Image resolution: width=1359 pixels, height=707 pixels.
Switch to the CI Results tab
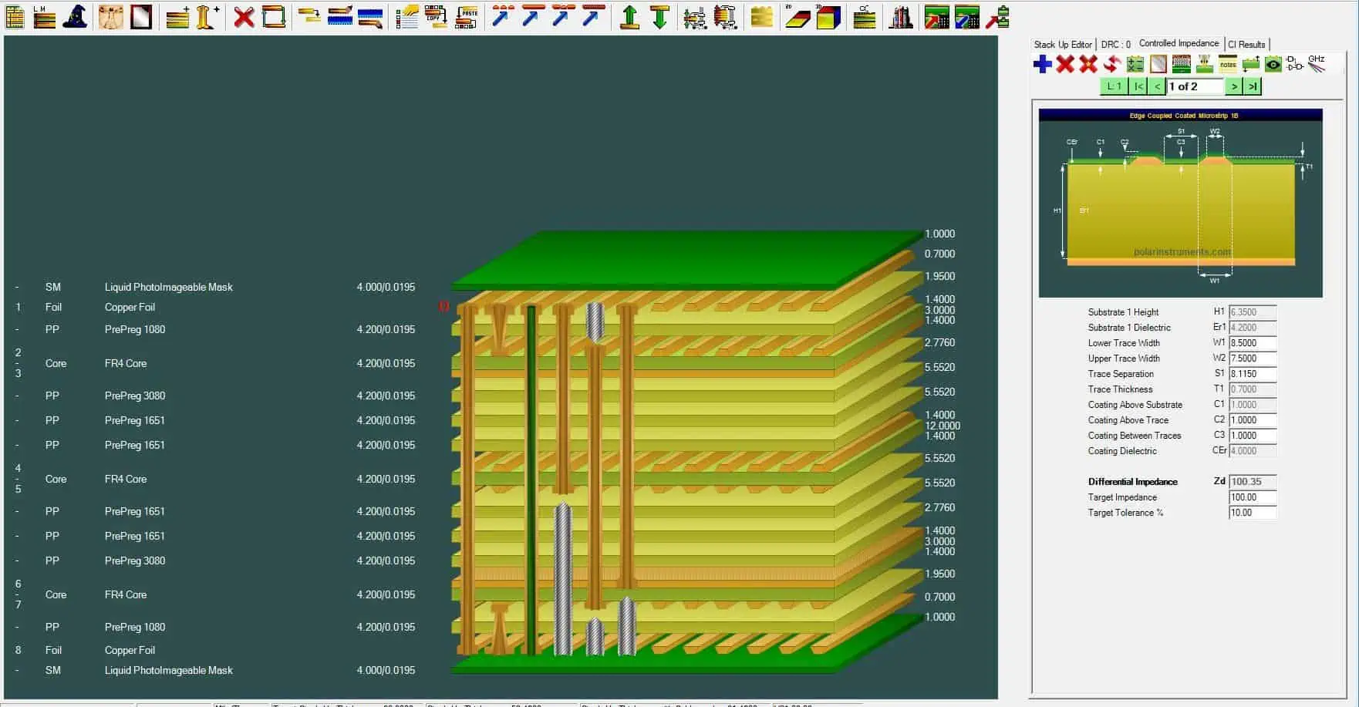point(1246,45)
